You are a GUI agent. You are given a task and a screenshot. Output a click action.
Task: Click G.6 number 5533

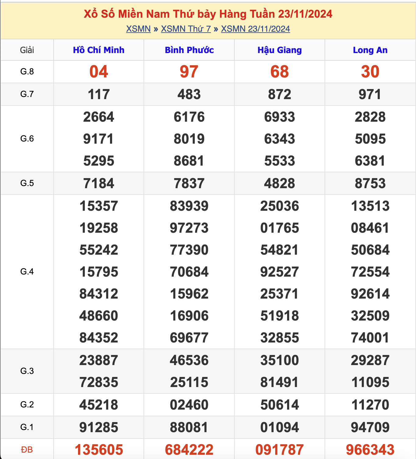pos(280,161)
